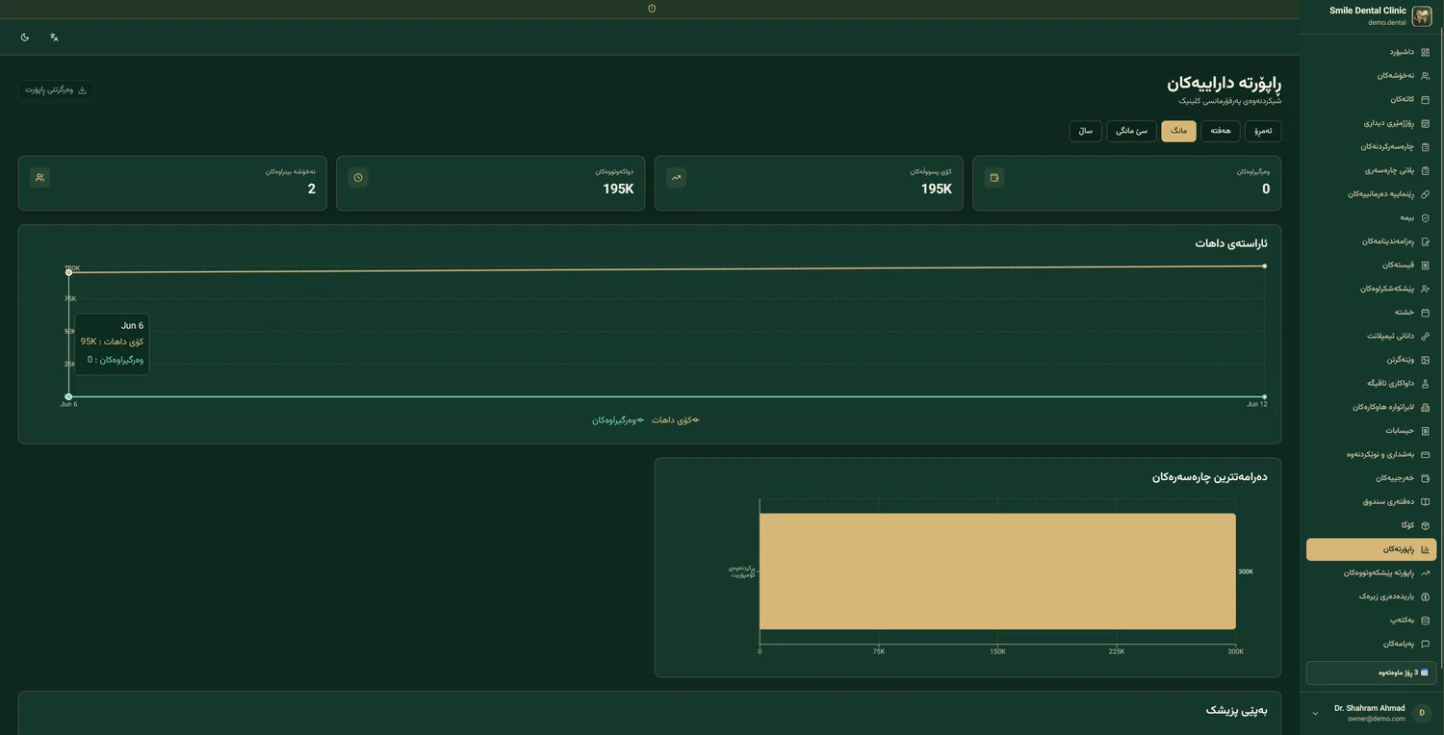Open خشتە schedule sidebar item
This screenshot has width=1444, height=735.
coord(1371,313)
